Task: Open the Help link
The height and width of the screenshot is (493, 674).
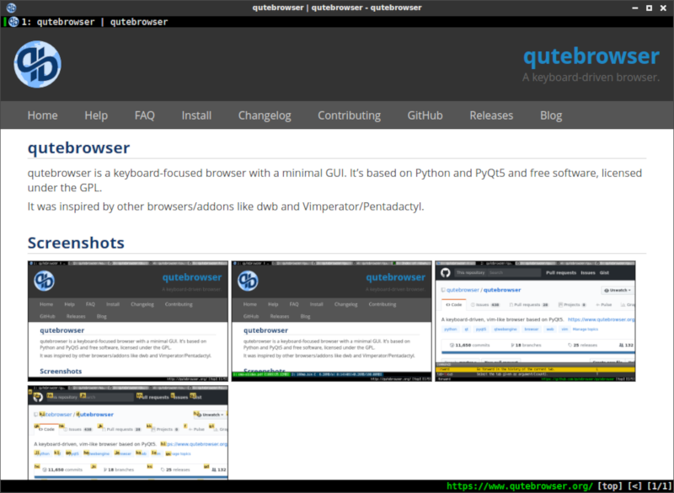Action: [x=96, y=115]
